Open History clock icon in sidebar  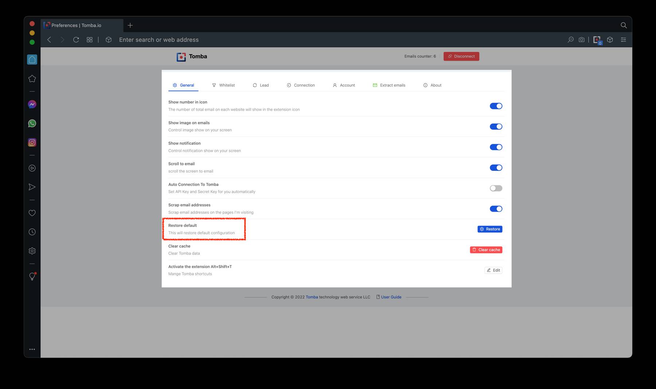click(32, 232)
